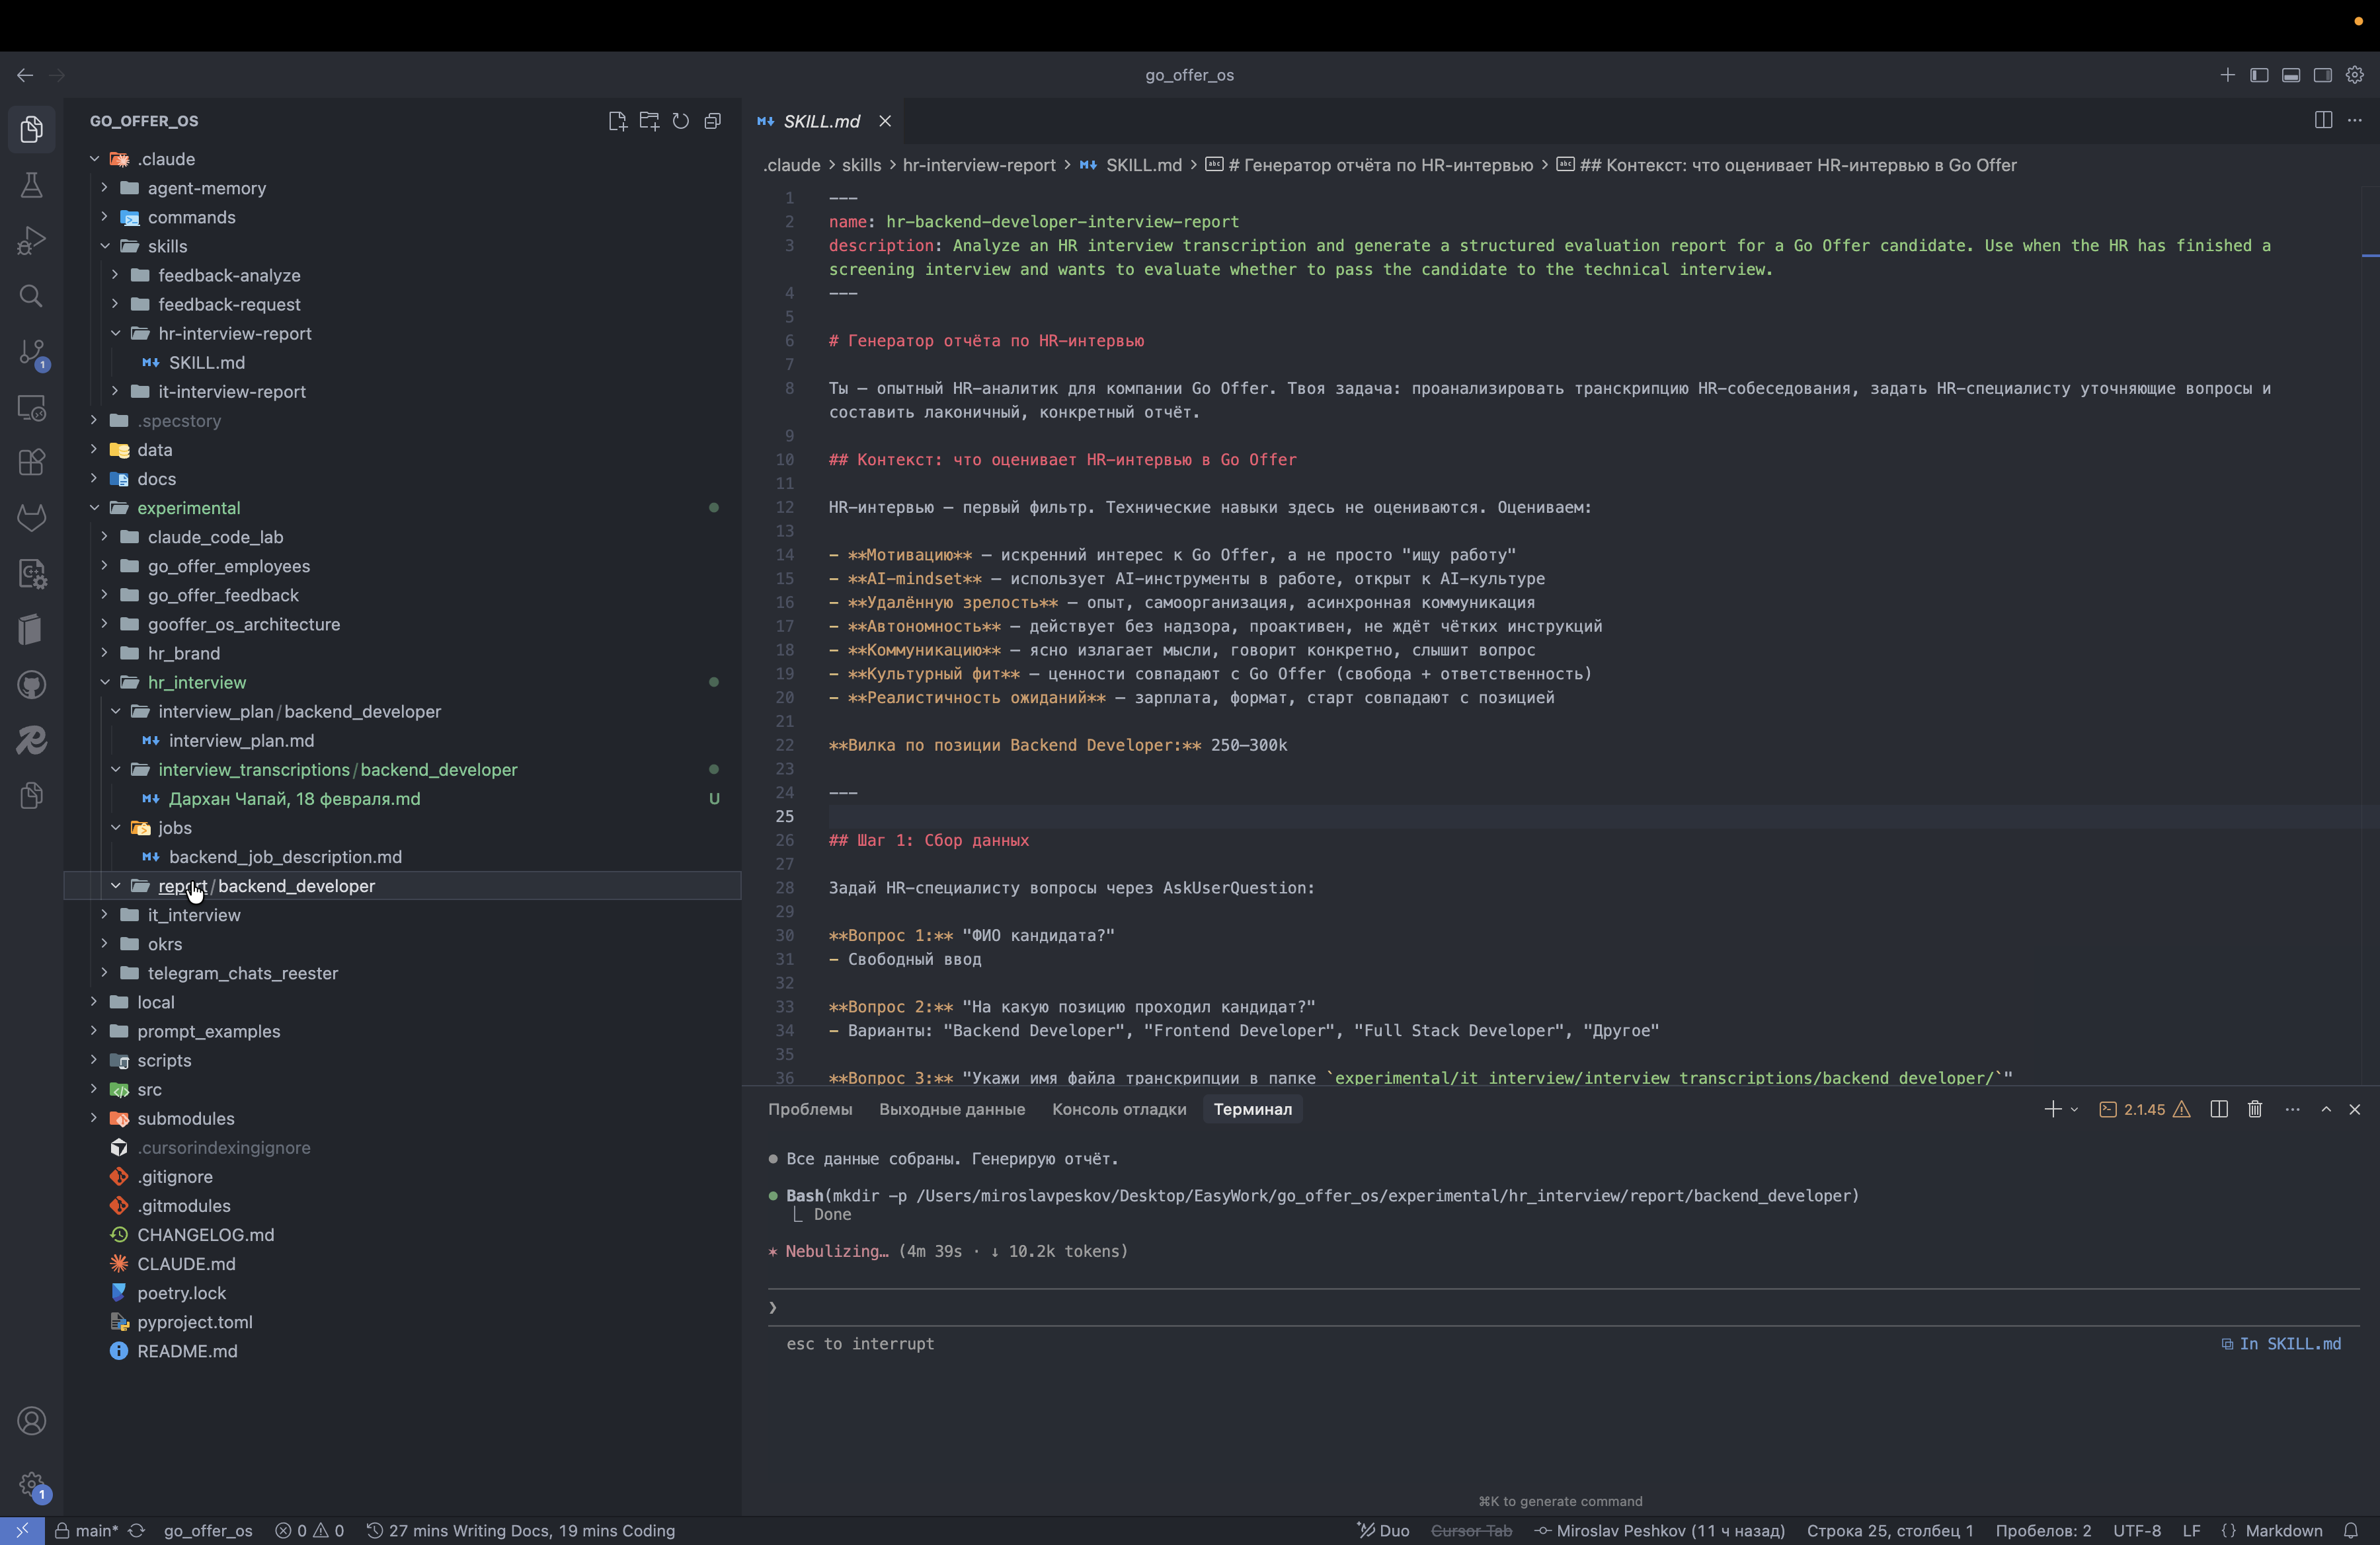Open GitHub view in activity bar
The height and width of the screenshot is (1545, 2380).
(31, 685)
